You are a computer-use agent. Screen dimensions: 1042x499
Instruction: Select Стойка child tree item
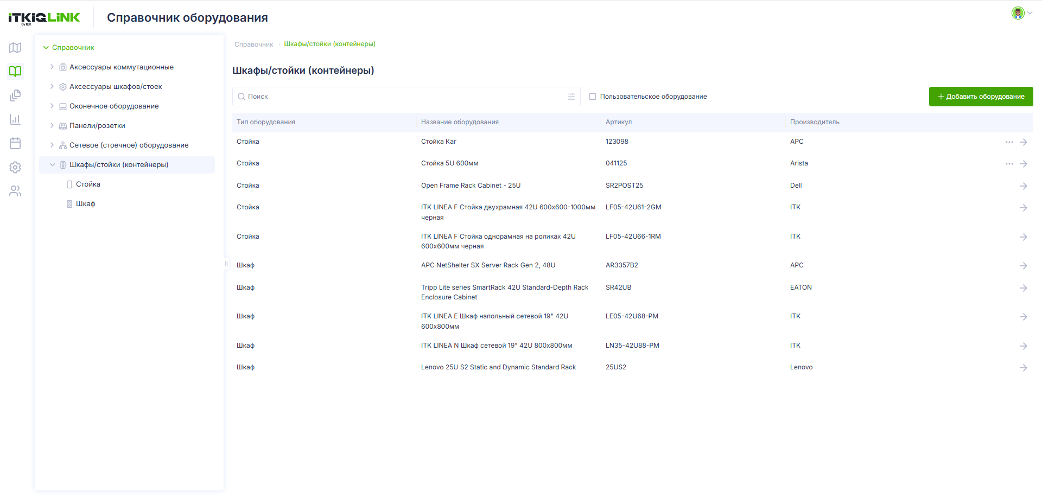[x=88, y=184]
